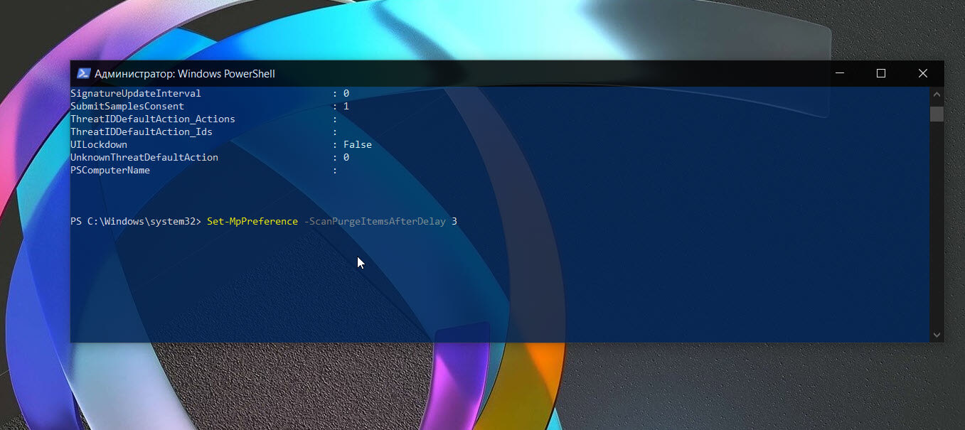Click 'ThreatIDDefaultAction_Ids' text
Screen dimensions: 965x430
pyautogui.click(x=142, y=132)
